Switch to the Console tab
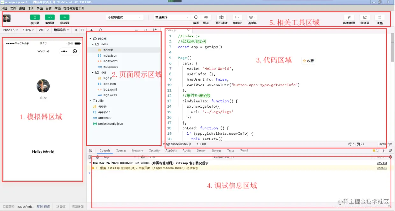The image size is (395, 211). point(105,151)
